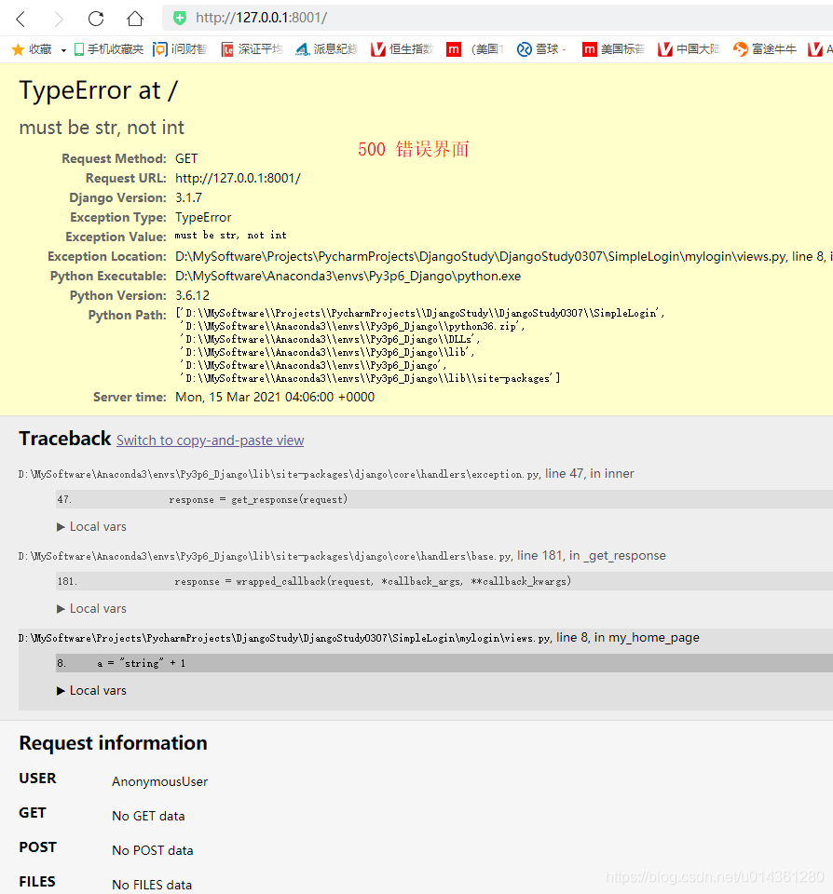The height and width of the screenshot is (894, 833).
Task: Open the 雪球 bookmark
Action: click(x=541, y=49)
